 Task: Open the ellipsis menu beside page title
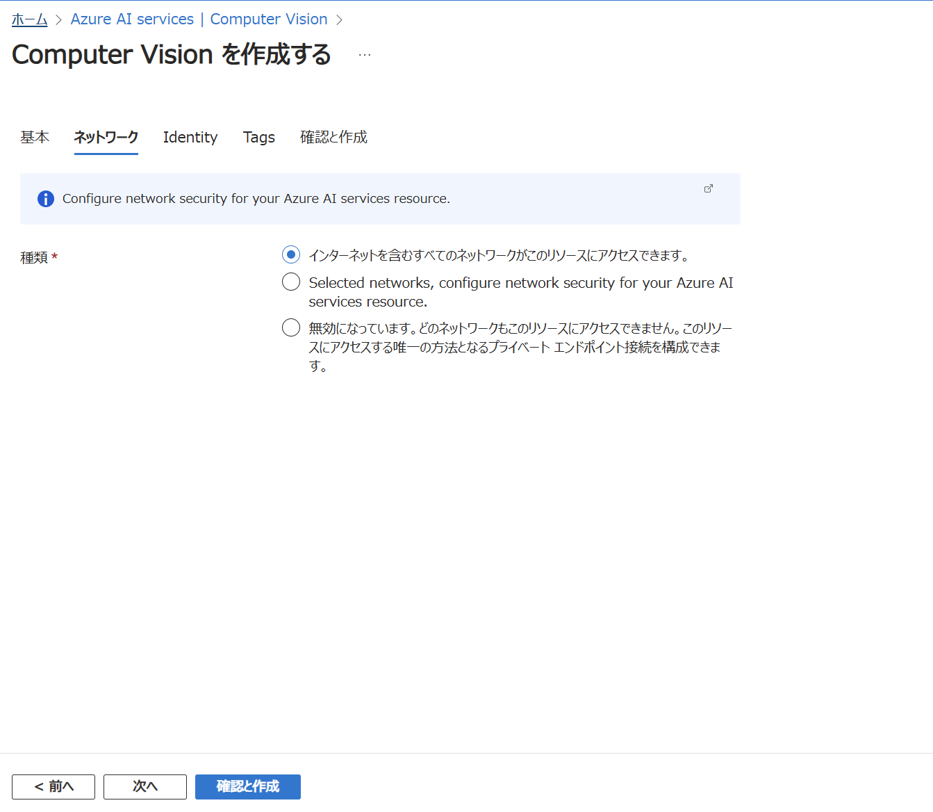click(x=365, y=55)
